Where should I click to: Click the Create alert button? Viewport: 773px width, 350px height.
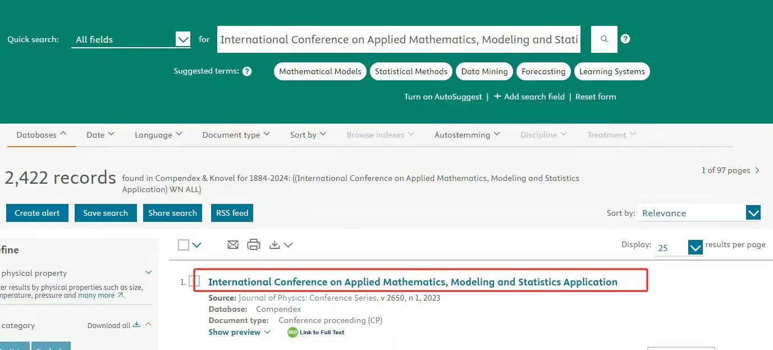37,213
